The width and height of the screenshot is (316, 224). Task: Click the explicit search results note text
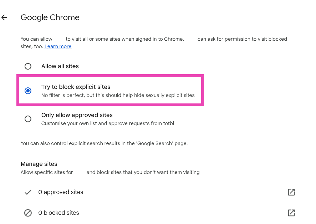coord(104,143)
